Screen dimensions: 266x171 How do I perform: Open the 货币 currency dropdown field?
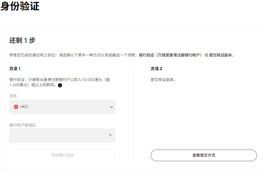pos(62,107)
